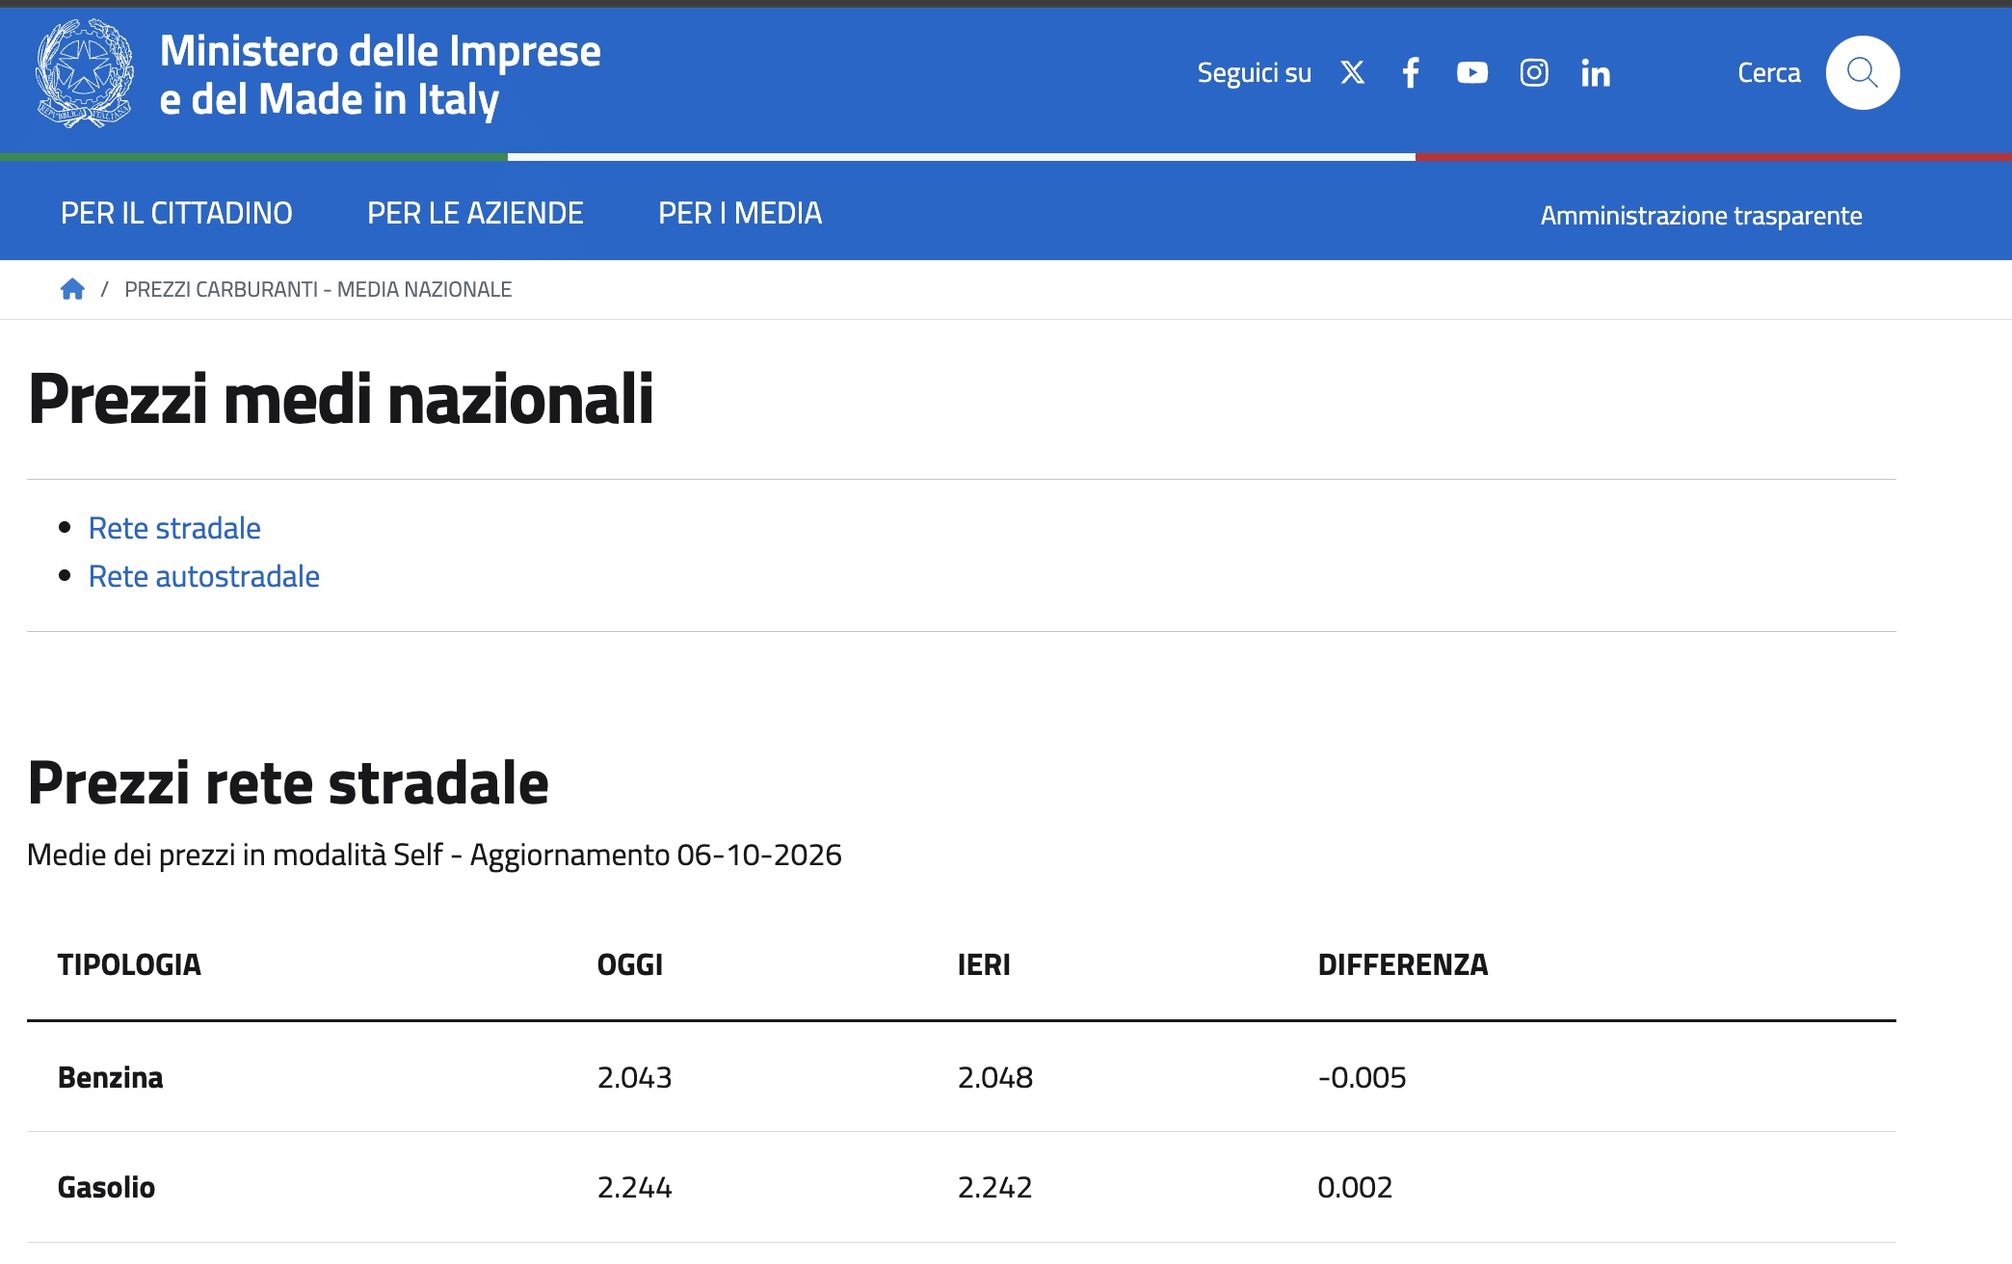Viewport: 2012px width, 1264px height.
Task: Open the ministry's X (Twitter) profile icon
Action: pyautogui.click(x=1352, y=72)
